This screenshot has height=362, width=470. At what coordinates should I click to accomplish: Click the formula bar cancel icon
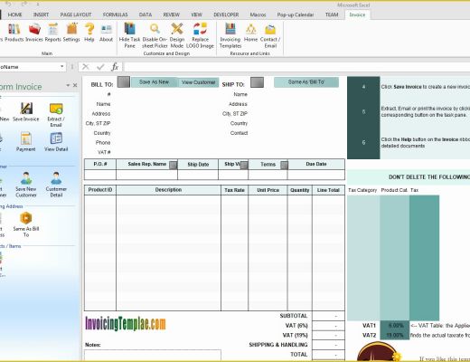[86, 67]
